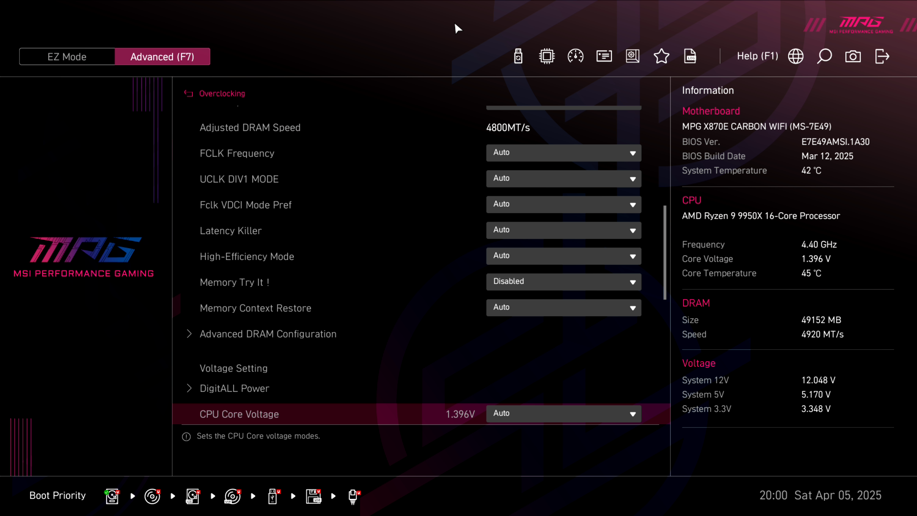The width and height of the screenshot is (917, 516).
Task: Open the speedometer performance icon
Action: click(576, 56)
